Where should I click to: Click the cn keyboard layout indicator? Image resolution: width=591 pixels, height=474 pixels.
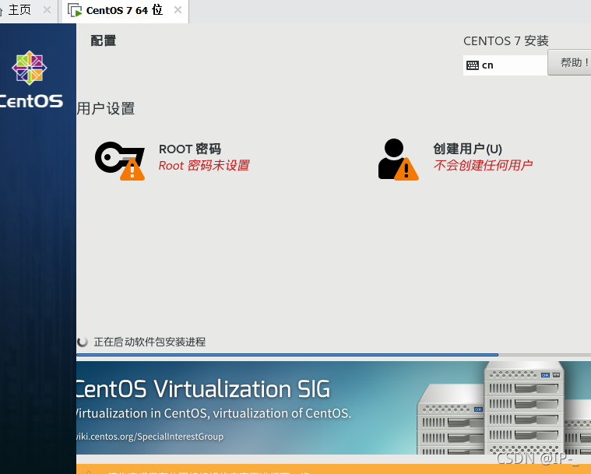click(x=505, y=65)
